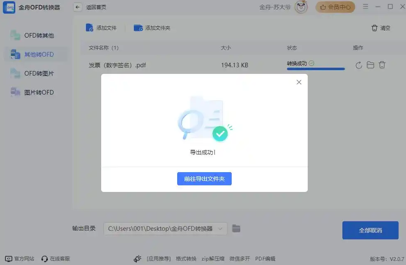
Task: Click the 官方网站 monitor icon
Action: tap(9, 259)
